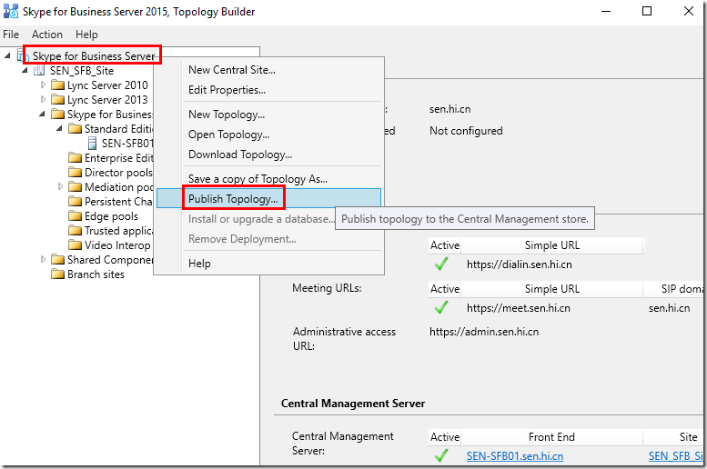Open the SEN_SFB_Site link in Site column
The image size is (707, 469).
point(675,456)
